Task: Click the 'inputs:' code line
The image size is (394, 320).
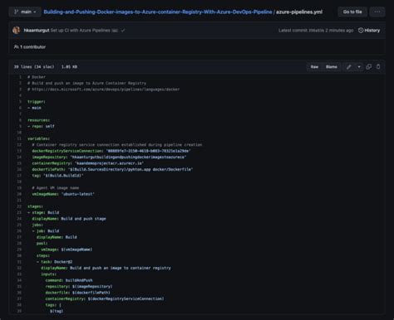Action: (x=49, y=274)
